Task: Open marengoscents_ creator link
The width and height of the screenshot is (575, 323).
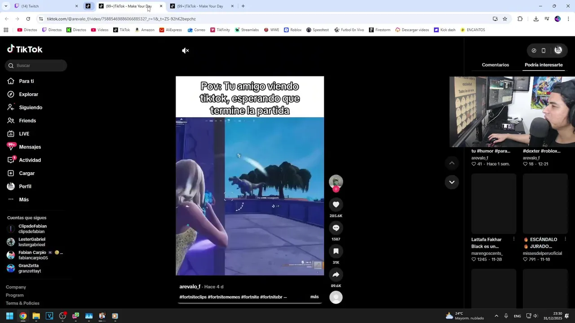Action: 487,253
